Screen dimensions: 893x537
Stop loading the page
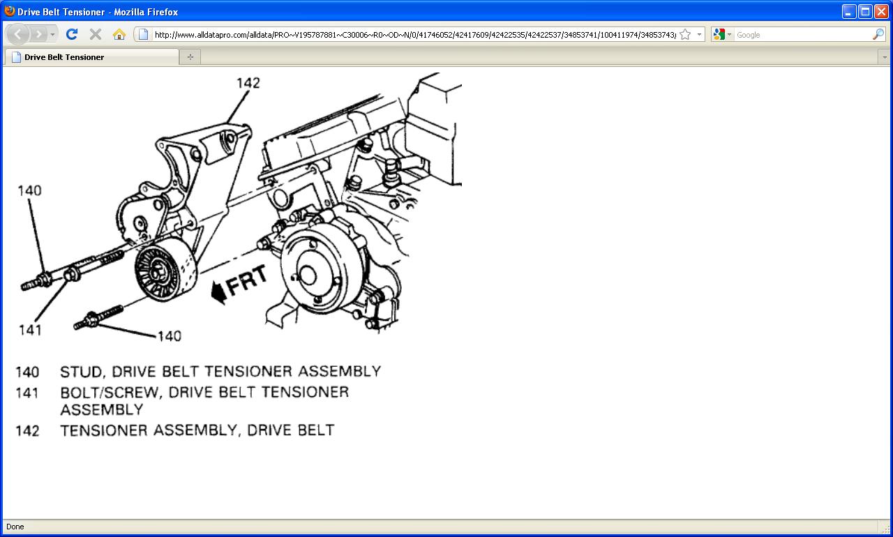click(x=96, y=34)
